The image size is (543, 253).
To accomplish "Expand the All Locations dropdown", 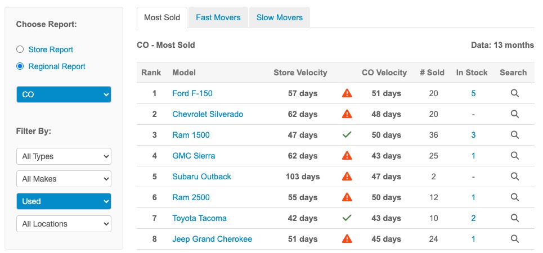I will pyautogui.click(x=64, y=224).
